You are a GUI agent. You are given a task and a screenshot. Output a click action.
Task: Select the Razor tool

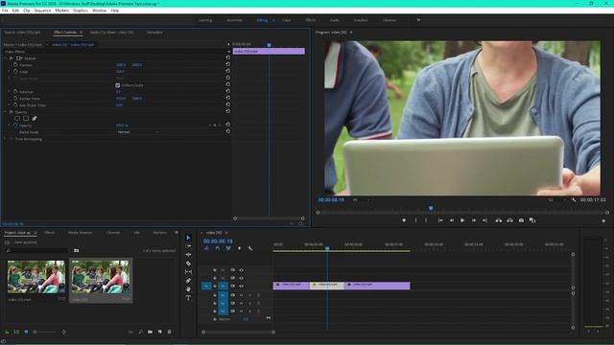[188, 264]
